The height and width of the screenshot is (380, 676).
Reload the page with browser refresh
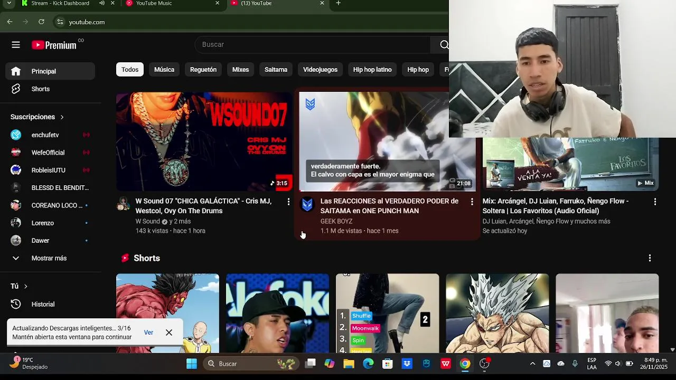tap(41, 22)
